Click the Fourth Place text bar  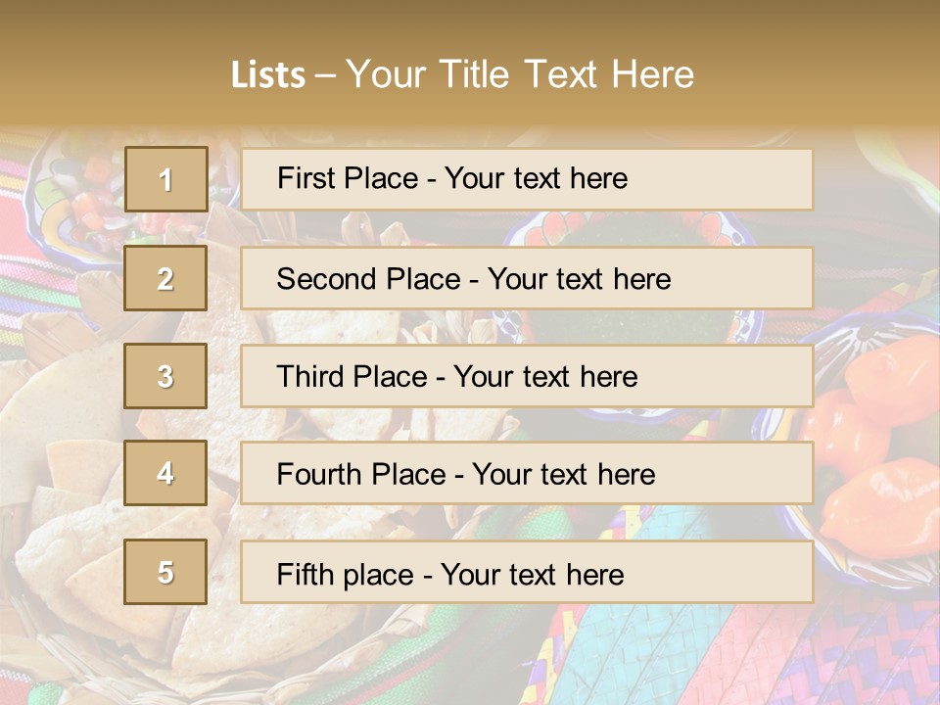527,474
